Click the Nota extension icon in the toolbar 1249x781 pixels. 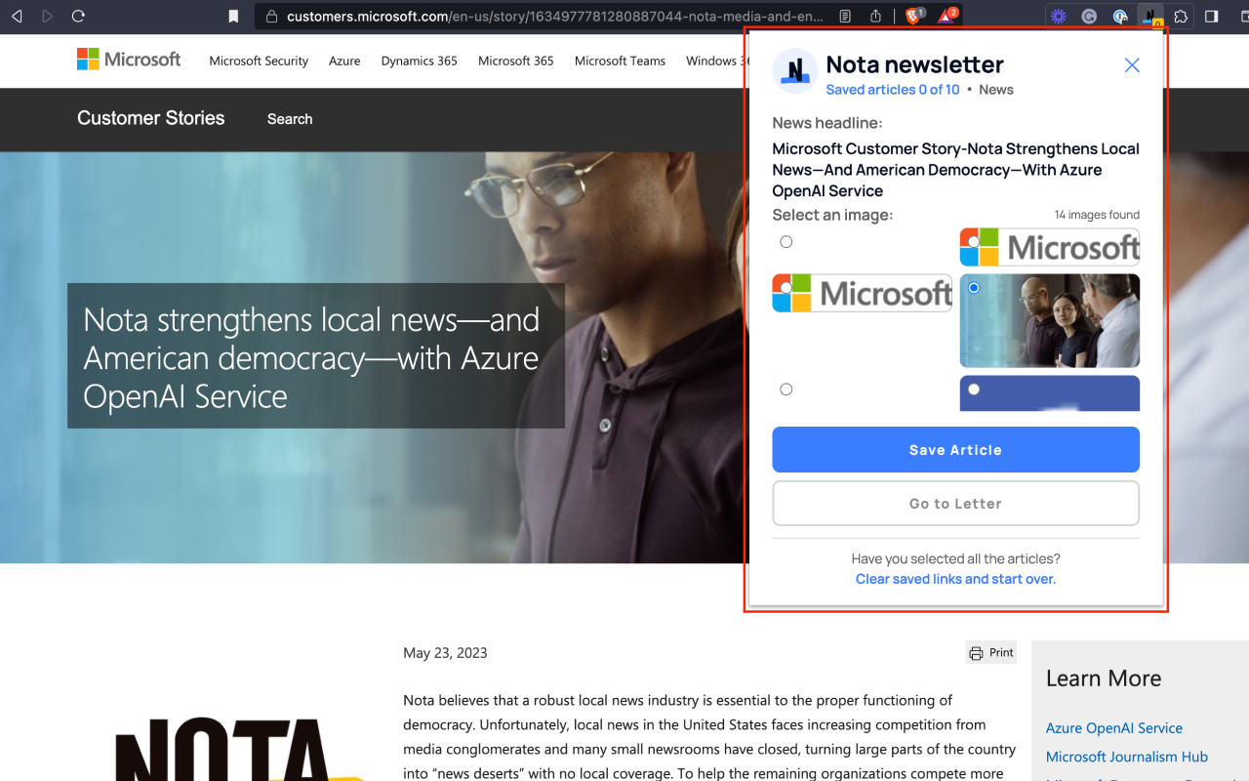click(1151, 17)
